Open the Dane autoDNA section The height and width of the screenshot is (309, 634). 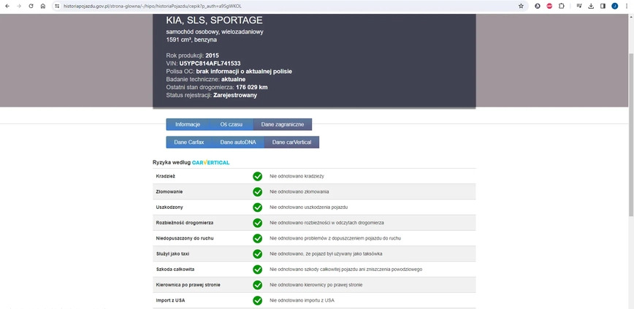coord(237,142)
